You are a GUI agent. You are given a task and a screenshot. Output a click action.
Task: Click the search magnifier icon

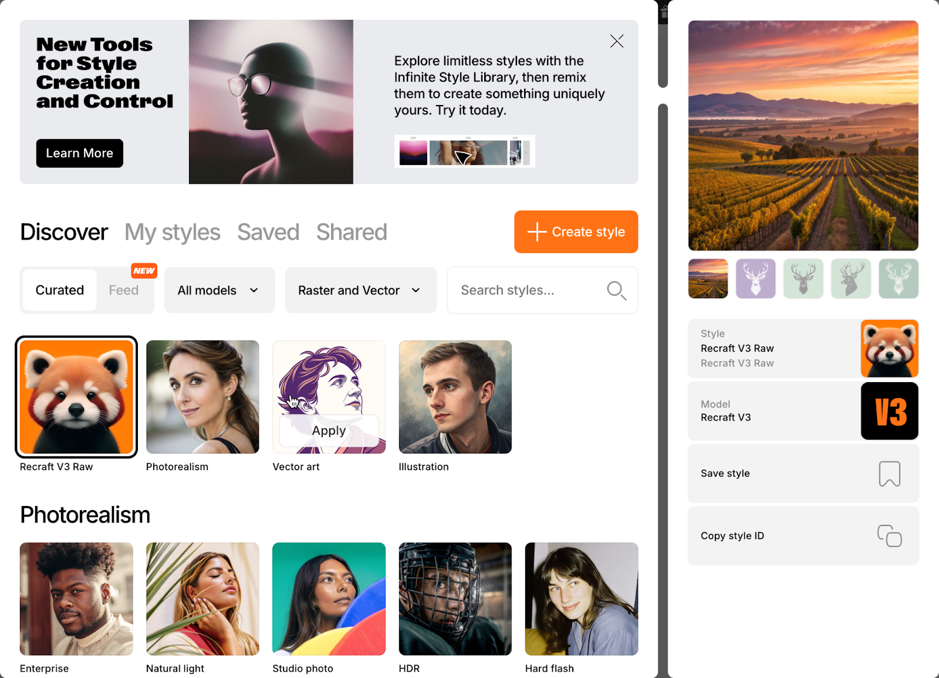[616, 290]
